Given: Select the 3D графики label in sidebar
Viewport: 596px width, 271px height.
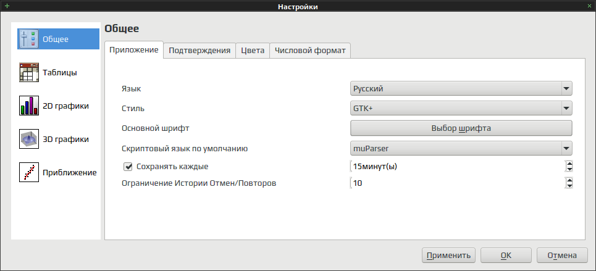Looking at the screenshot, I should pos(65,140).
